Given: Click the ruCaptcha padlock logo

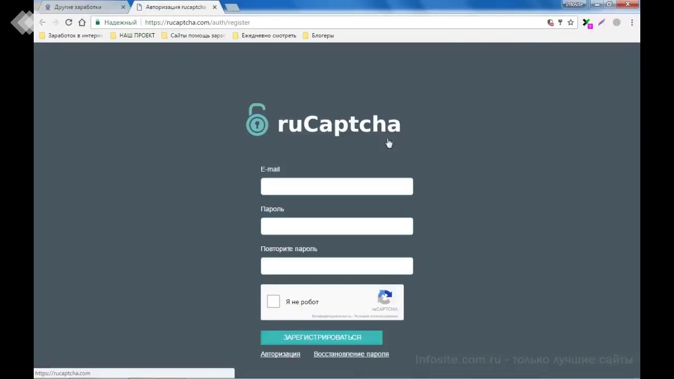Looking at the screenshot, I should click(x=257, y=120).
